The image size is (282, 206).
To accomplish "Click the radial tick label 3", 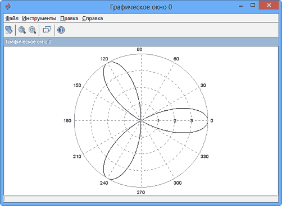I will click(192, 120).
